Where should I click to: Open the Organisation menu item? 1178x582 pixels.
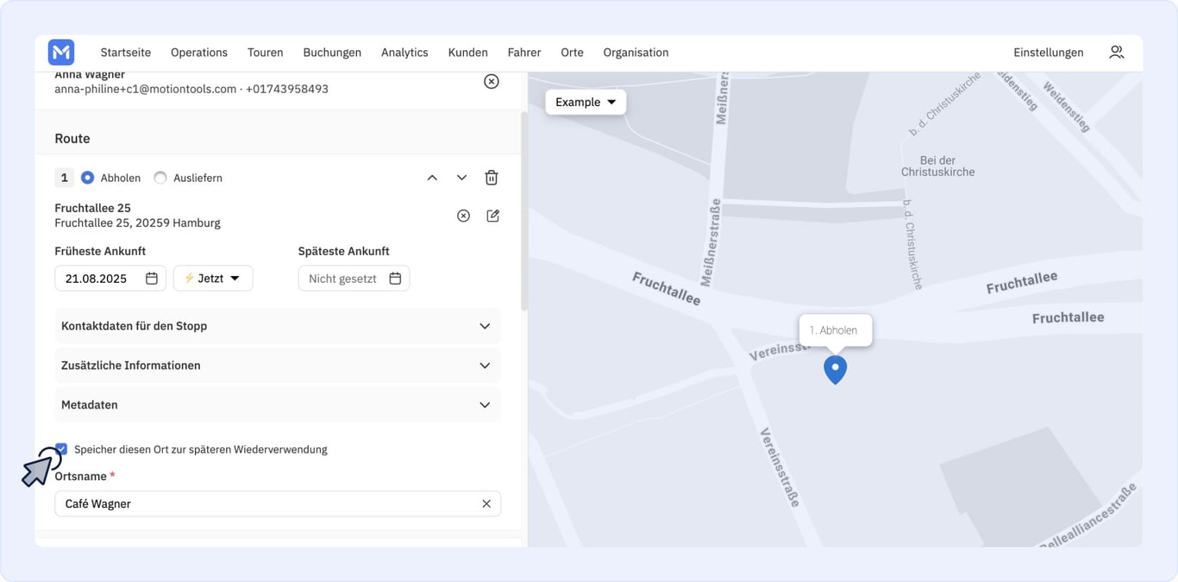click(636, 53)
